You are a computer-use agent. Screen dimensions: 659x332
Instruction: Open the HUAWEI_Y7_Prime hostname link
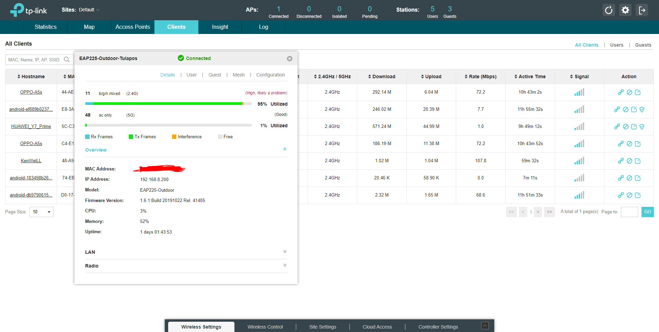pos(31,127)
